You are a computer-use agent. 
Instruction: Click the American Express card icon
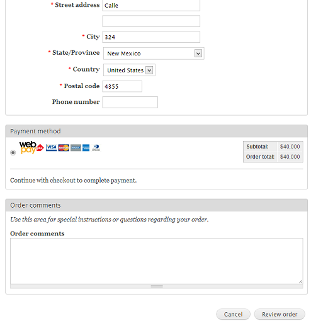pyautogui.click(x=86, y=148)
